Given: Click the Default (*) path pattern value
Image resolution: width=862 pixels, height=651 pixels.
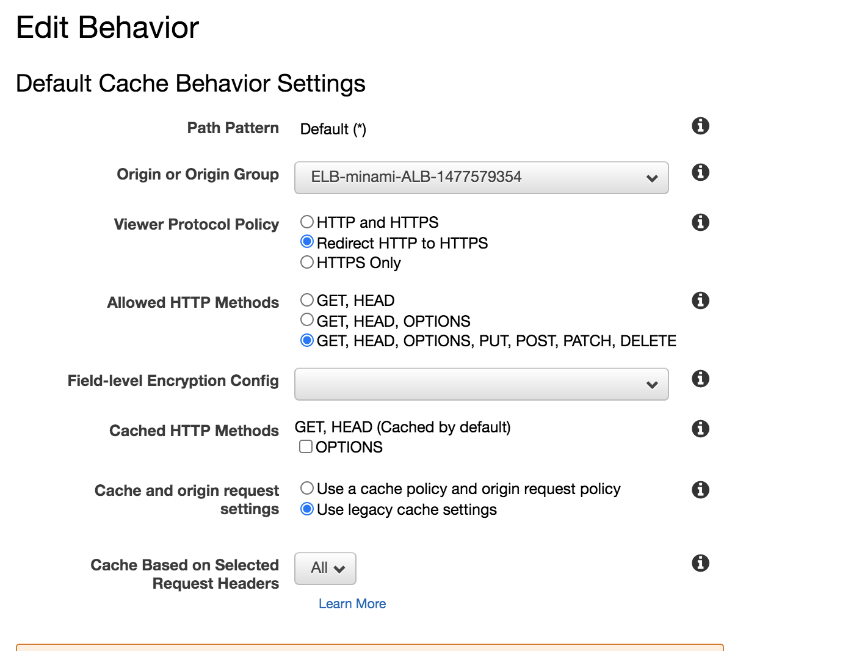Looking at the screenshot, I should 333,129.
